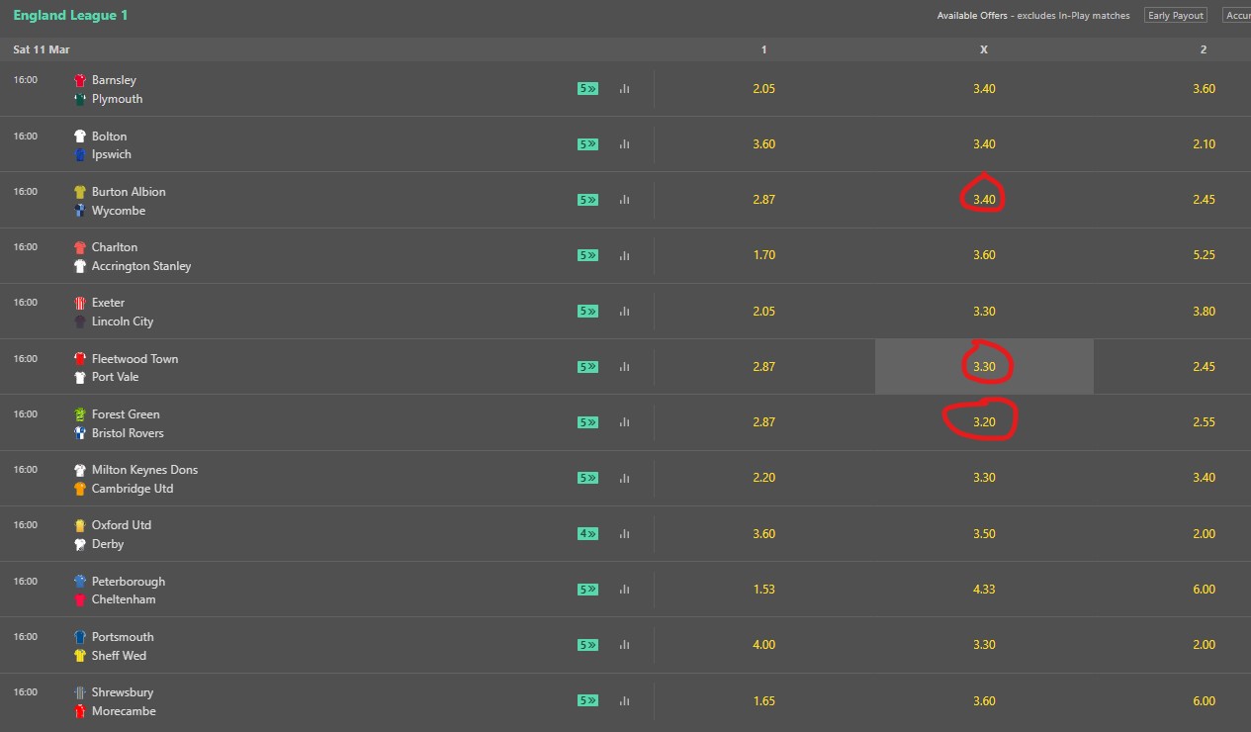Select draw odds 3.40 for Barnsley v Plymouth
Viewport: 1251px width, 732px height.
[x=984, y=89]
